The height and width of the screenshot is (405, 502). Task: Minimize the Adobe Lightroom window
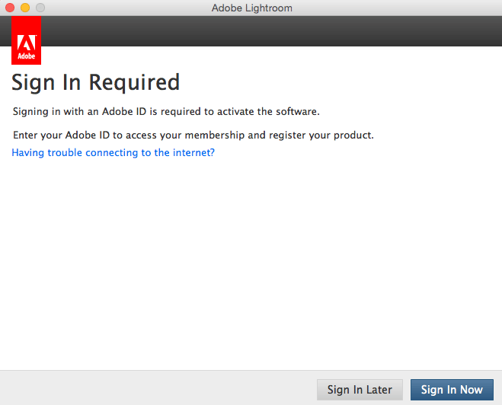25,8
